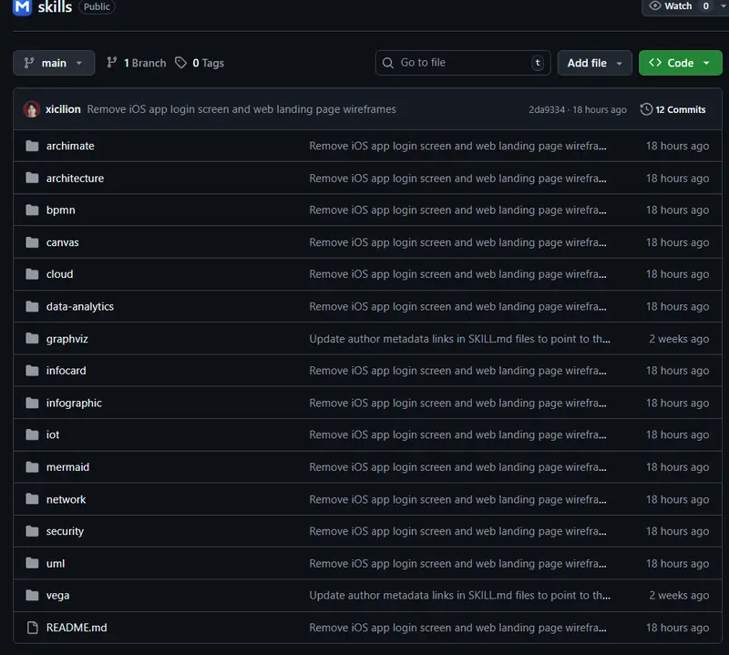Open the cloud folder
729x655 pixels.
(59, 274)
